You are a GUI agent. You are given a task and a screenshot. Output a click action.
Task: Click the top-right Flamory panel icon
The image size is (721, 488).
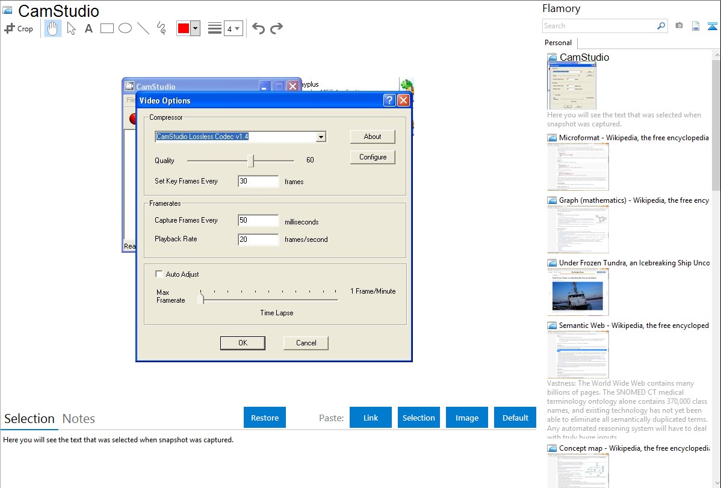(x=712, y=26)
